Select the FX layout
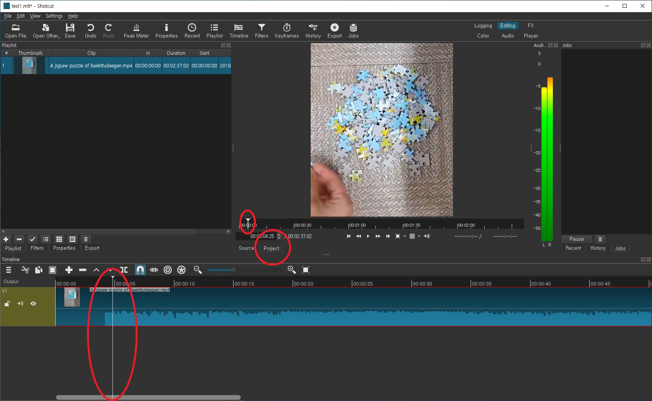This screenshot has height=401, width=652. tap(531, 25)
